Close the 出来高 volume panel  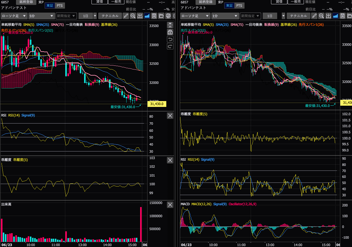[170, 205]
